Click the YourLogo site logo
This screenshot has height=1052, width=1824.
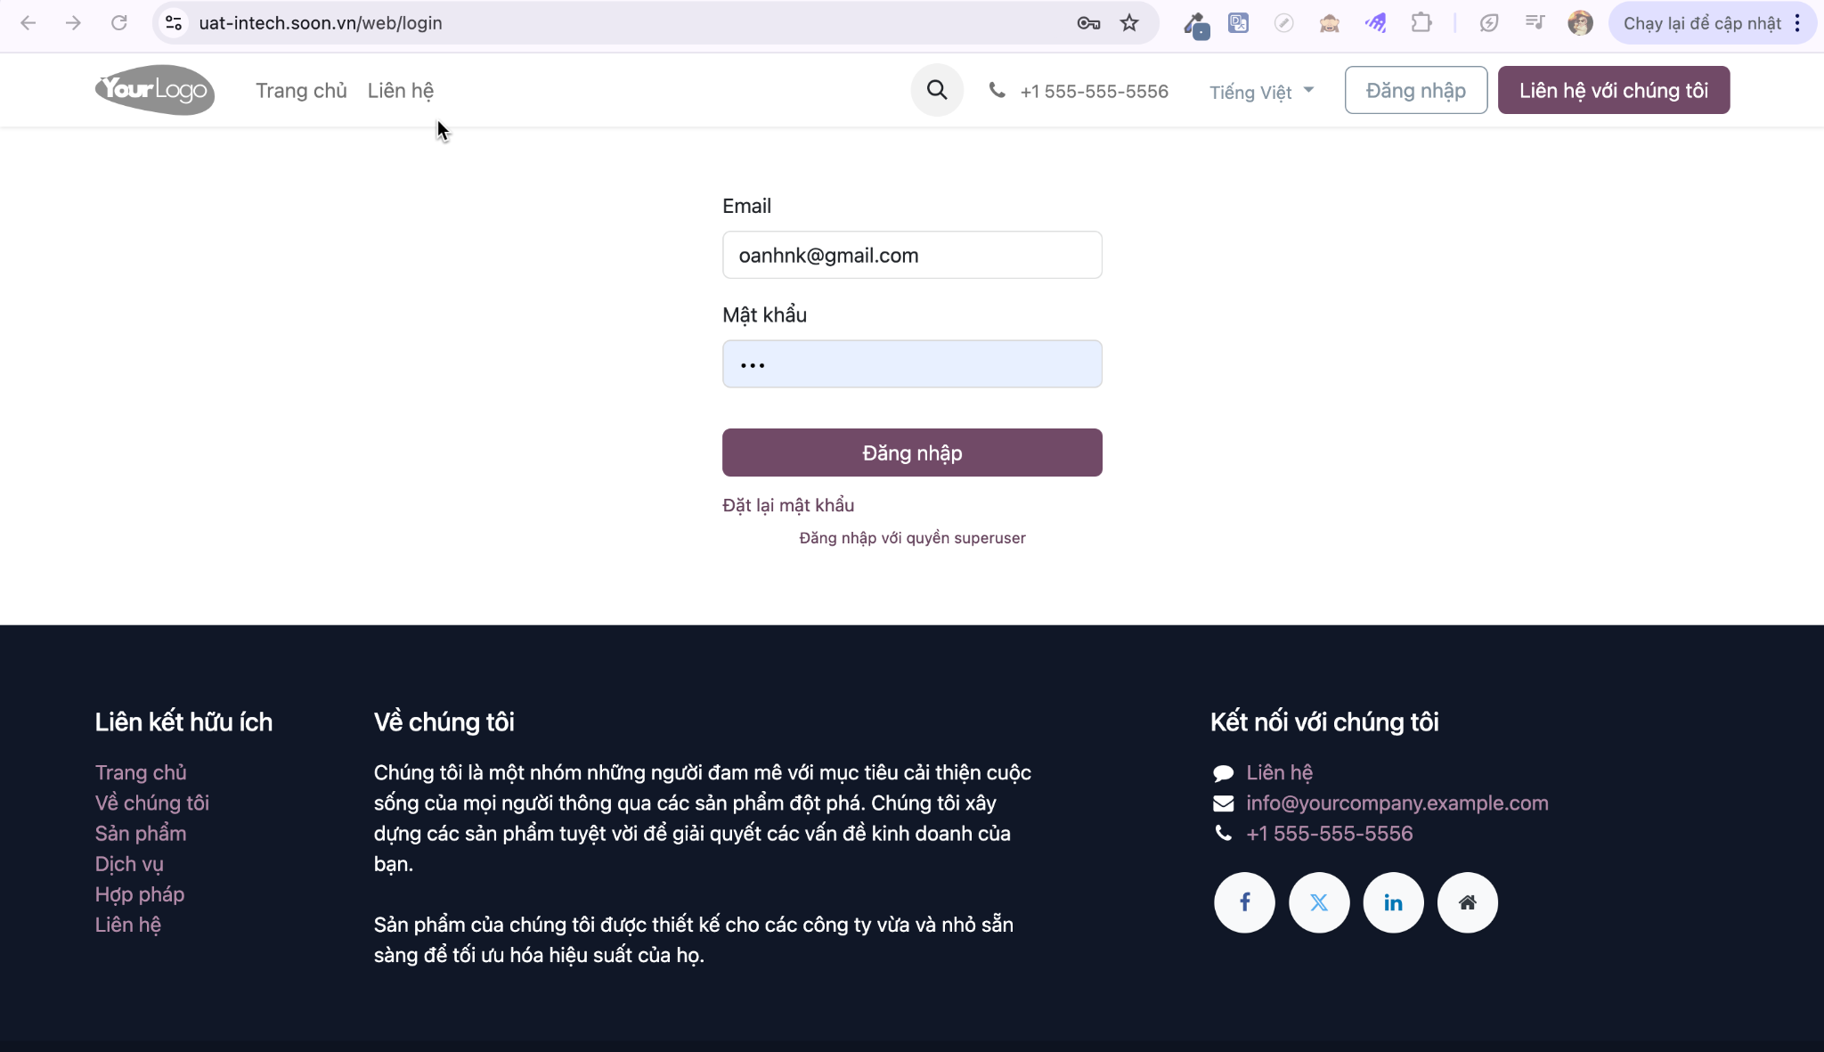tap(155, 90)
